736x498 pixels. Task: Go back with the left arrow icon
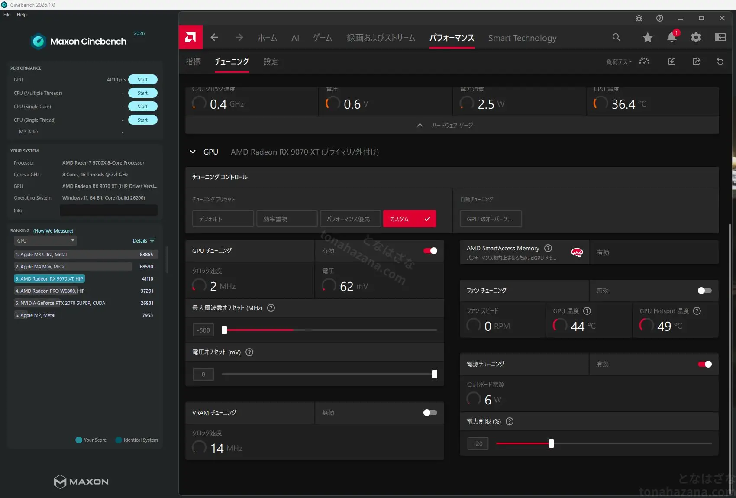(x=214, y=38)
